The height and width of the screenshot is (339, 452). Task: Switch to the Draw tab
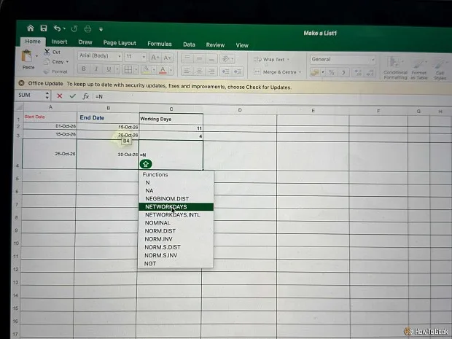(85, 42)
